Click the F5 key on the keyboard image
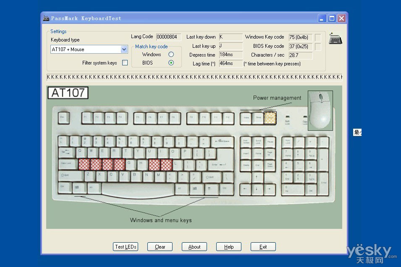401x267 pixels. [x=139, y=118]
